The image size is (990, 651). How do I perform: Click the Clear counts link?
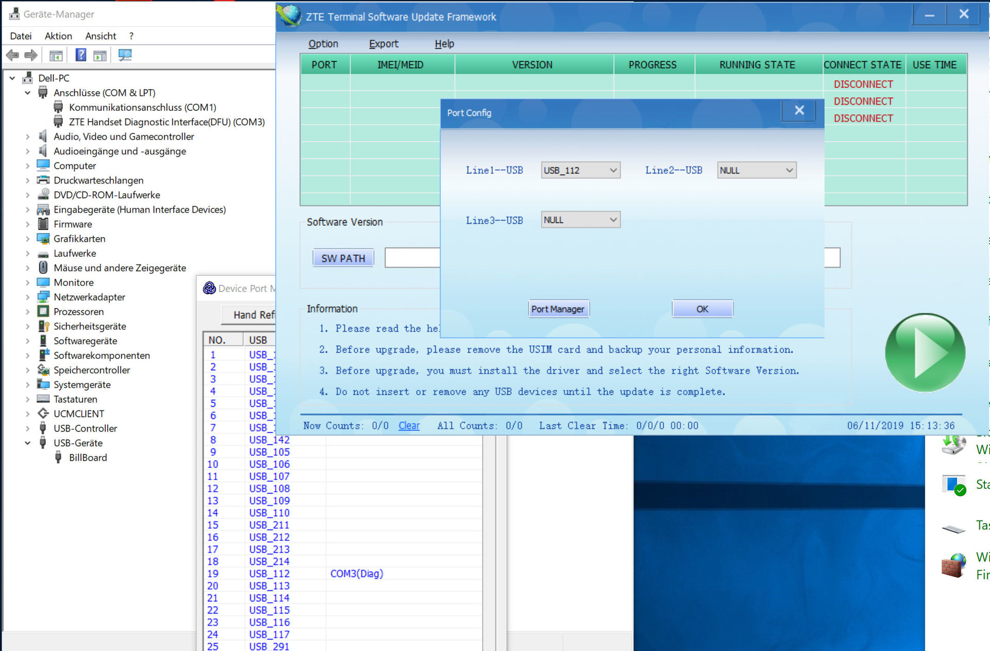pyautogui.click(x=409, y=426)
